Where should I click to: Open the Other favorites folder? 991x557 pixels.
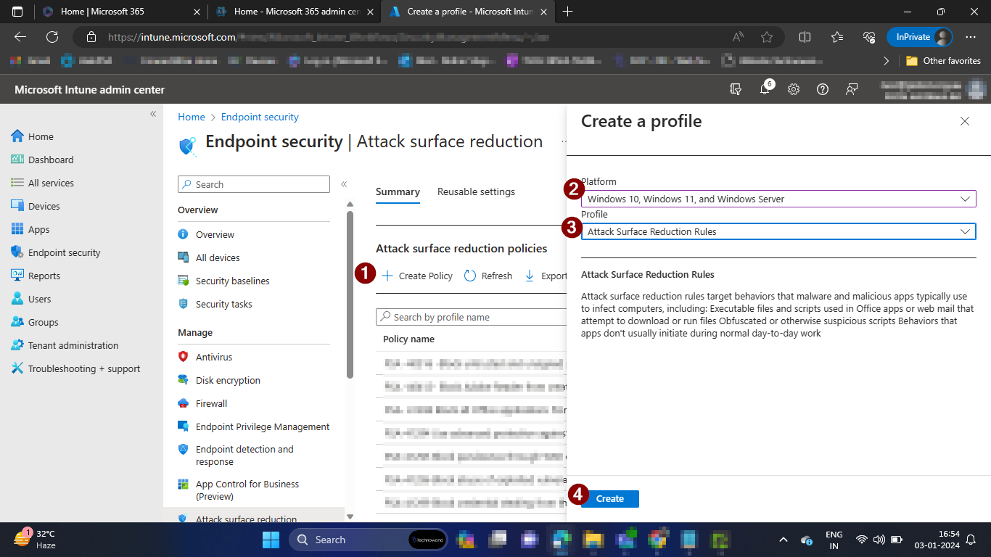[x=943, y=61]
